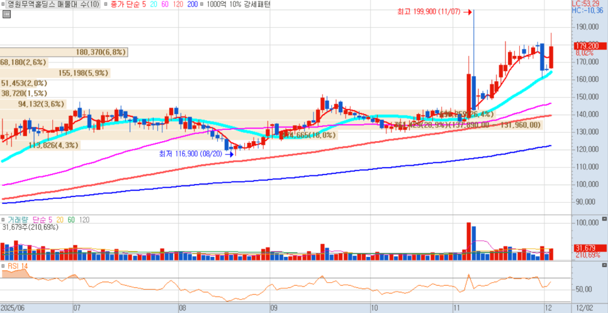Click the 210,69% volume ratio value on axis
The height and width of the screenshot is (313, 608).
587,255
